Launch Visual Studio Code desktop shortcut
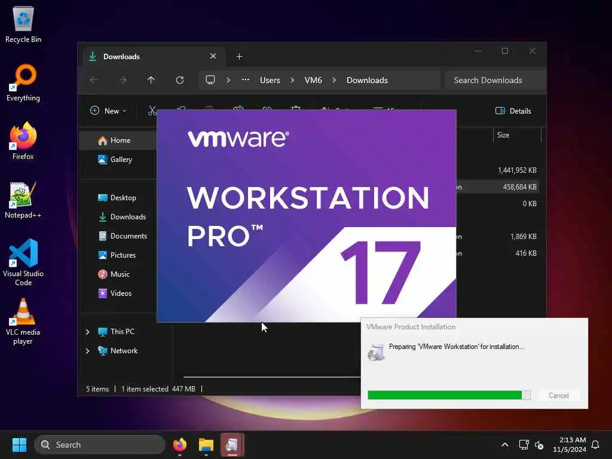The width and height of the screenshot is (612, 459). tap(23, 262)
